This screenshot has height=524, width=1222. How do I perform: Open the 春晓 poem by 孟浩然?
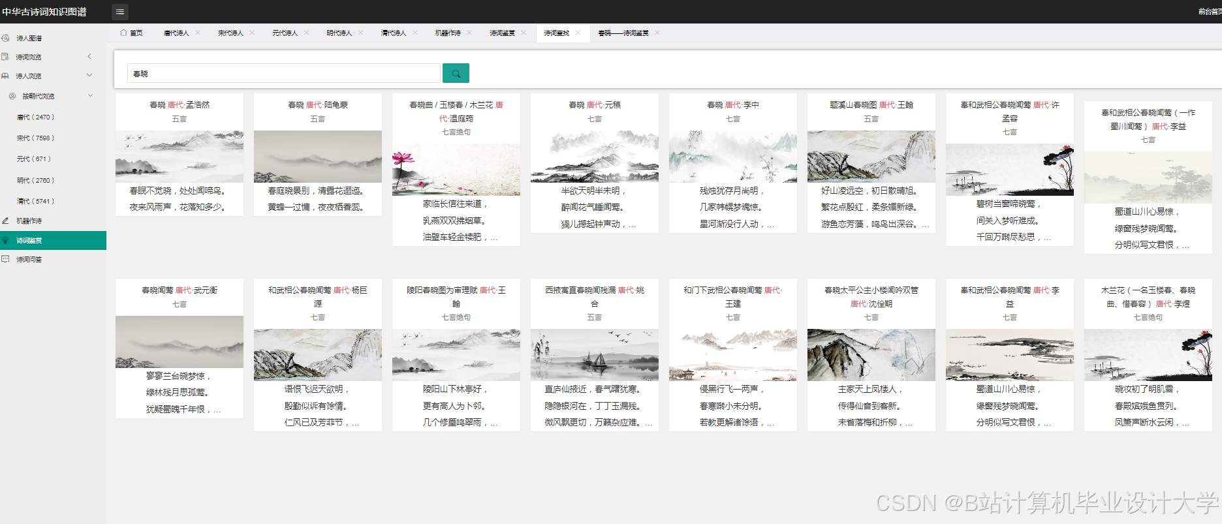(x=180, y=104)
